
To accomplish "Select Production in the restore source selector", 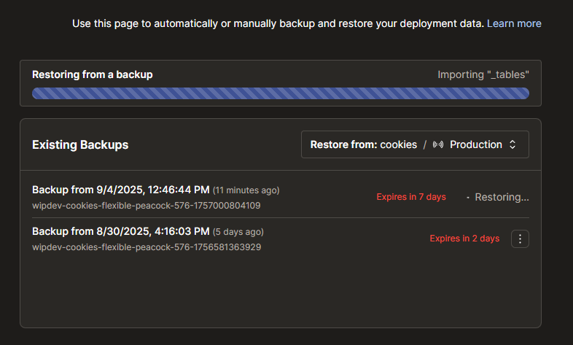I will tap(476, 144).
